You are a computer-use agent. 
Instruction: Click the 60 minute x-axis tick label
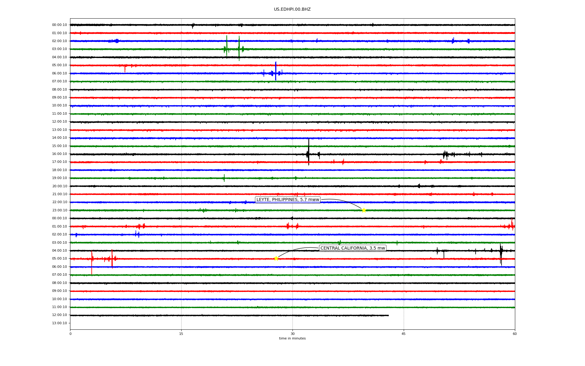coord(515,334)
